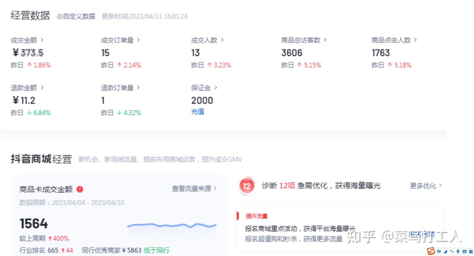The image size is (474, 256).
Task: Click the 同行优秀商家 ¥5863 text
Action: click(x=111, y=250)
